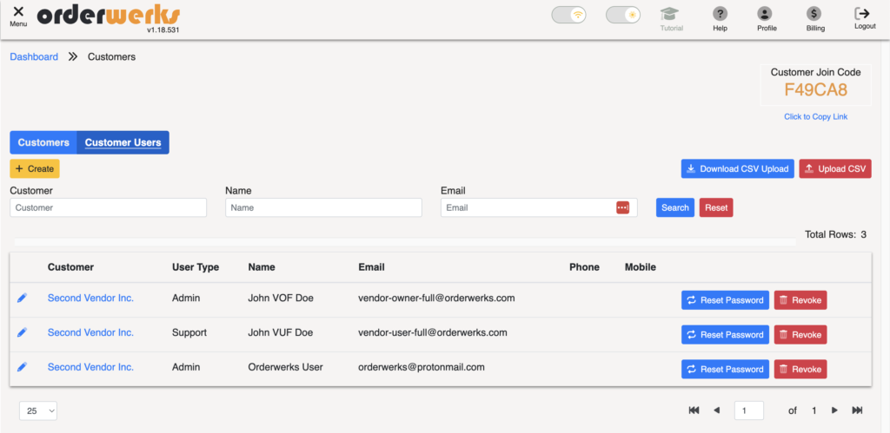Select orderwerks@protonmail.com email cell

point(422,367)
